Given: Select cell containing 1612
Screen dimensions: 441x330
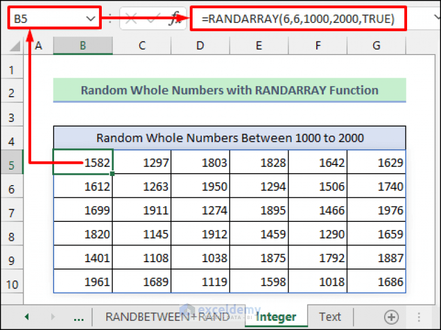Looking at the screenshot, I should [x=83, y=186].
